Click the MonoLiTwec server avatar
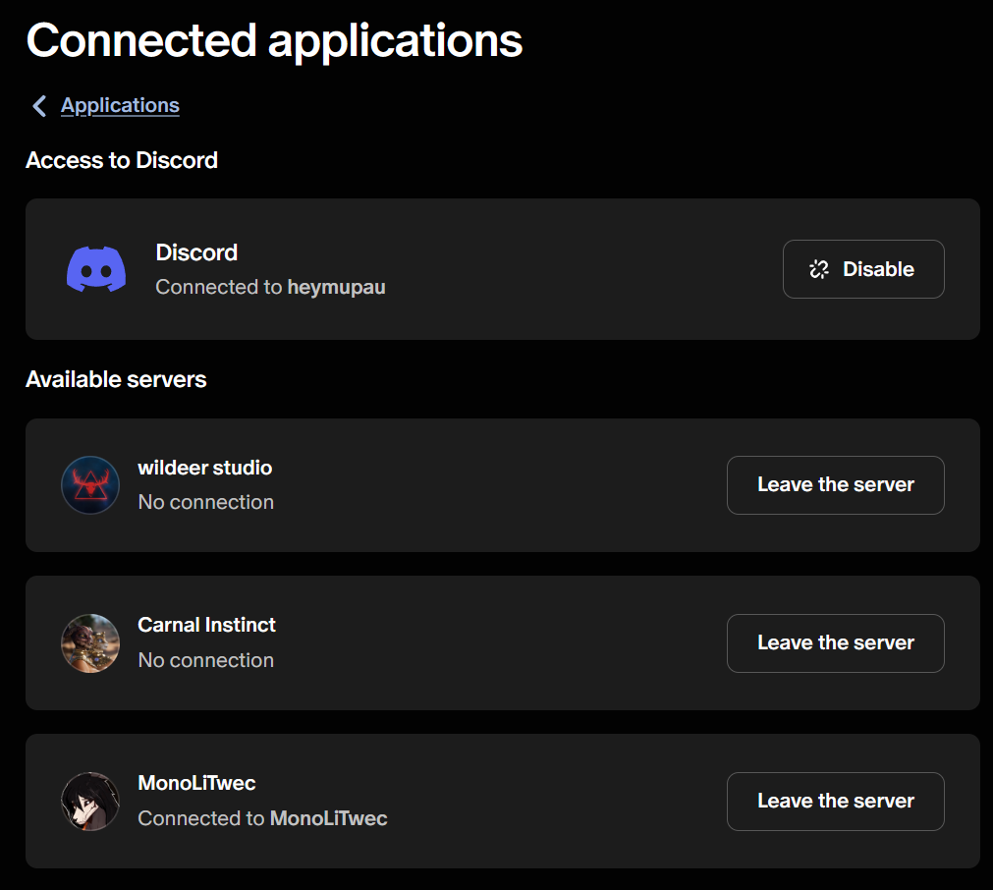Viewport: 993px width, 890px height. tap(90, 802)
